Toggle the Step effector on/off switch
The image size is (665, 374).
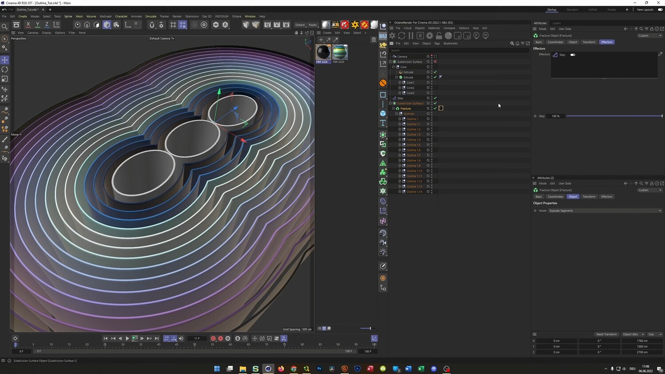point(573,55)
